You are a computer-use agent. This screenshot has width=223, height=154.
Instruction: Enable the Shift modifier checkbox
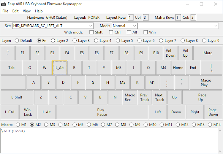91,32
